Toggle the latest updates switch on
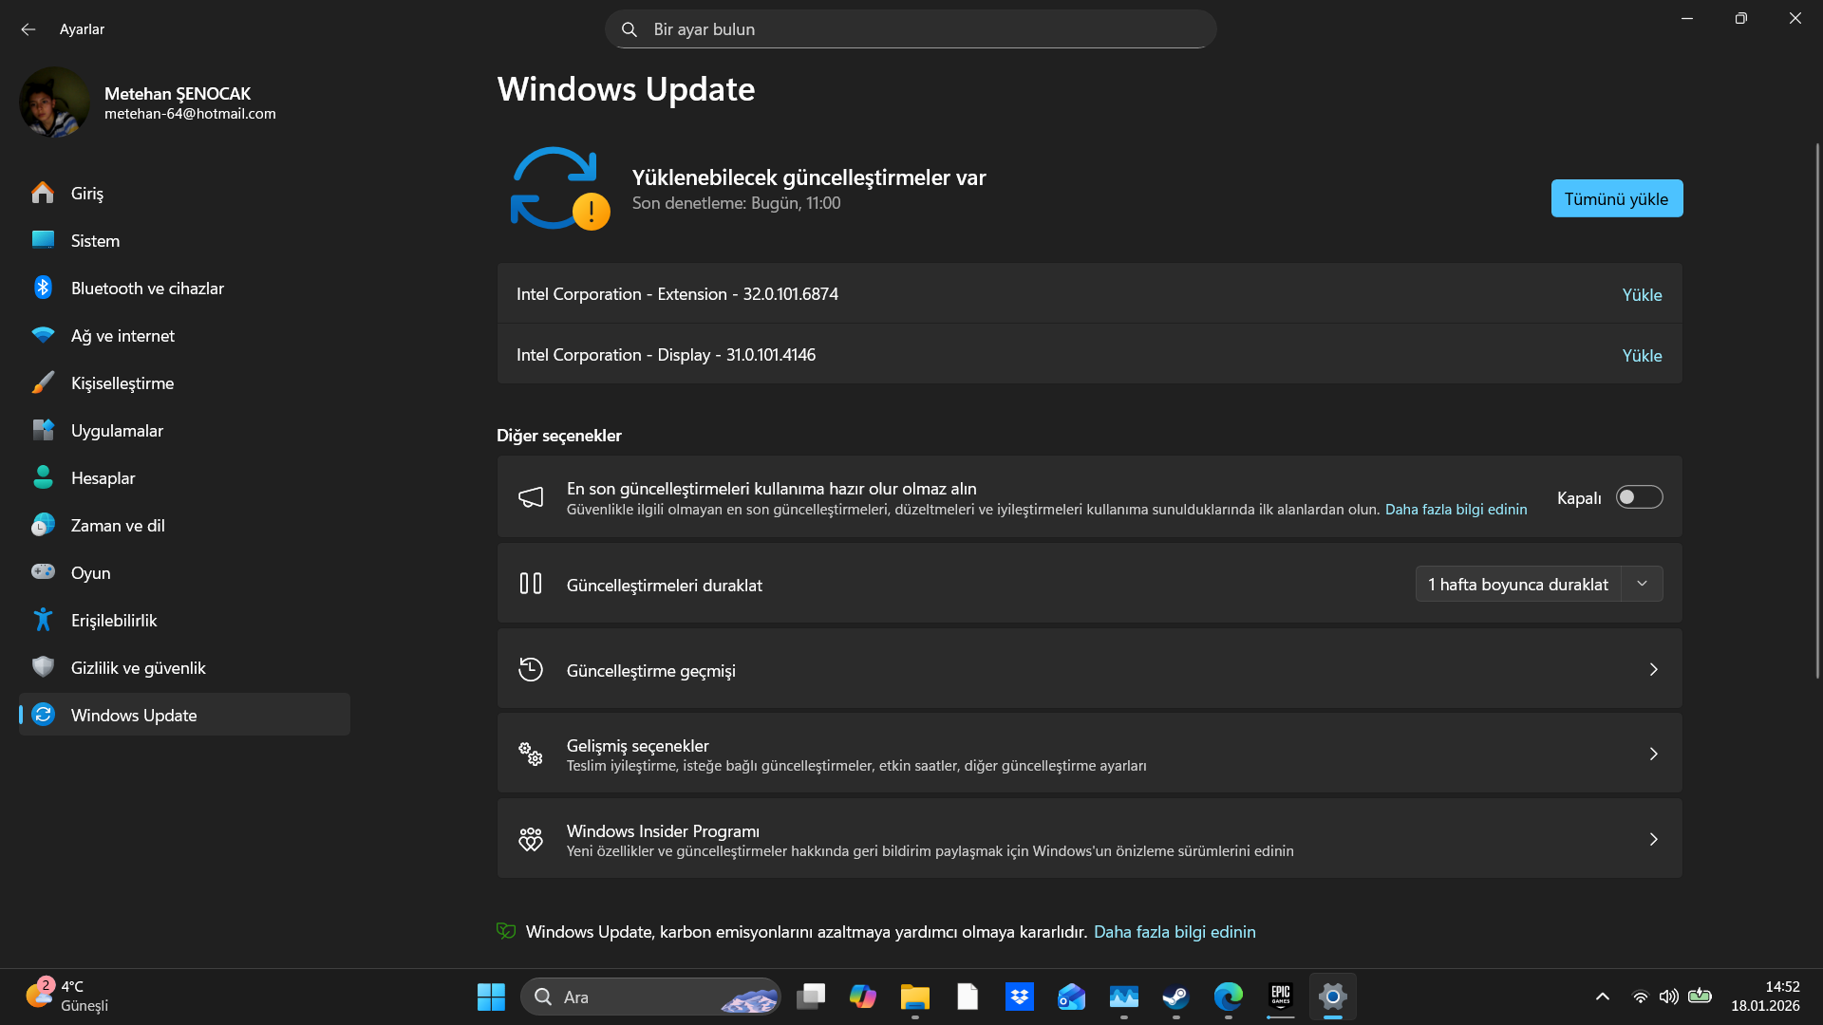This screenshot has width=1823, height=1025. click(x=1640, y=497)
